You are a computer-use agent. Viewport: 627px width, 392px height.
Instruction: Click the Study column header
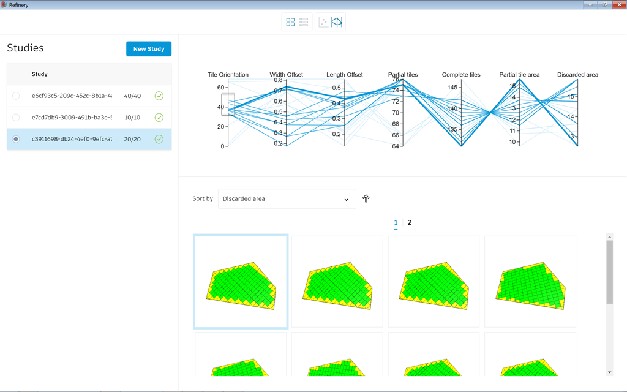pos(40,74)
